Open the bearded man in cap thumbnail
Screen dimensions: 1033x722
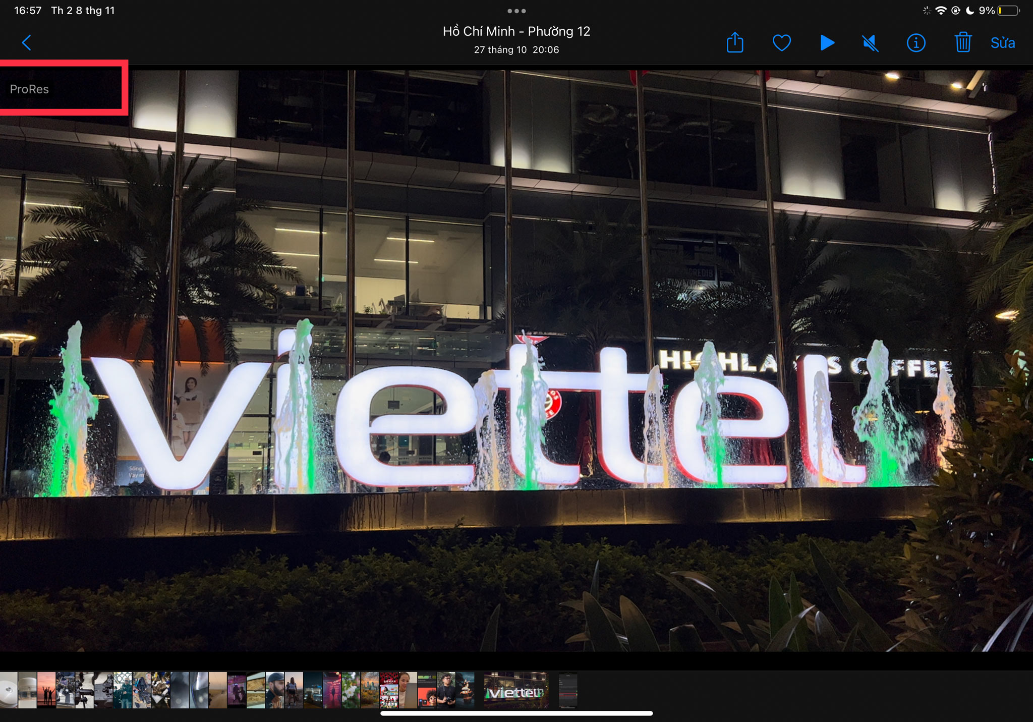coord(275,690)
